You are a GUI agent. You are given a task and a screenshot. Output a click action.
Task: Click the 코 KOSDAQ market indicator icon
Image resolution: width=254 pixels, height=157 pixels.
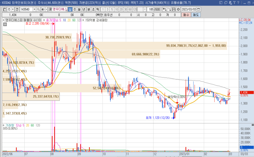point(50,9)
